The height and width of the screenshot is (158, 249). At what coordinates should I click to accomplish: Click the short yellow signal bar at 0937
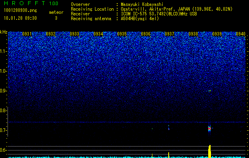pyautogui.click(x=169, y=155)
